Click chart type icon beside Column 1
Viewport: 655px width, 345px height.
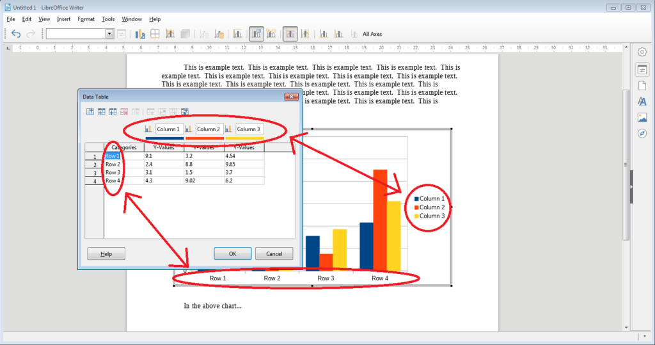[x=148, y=129]
